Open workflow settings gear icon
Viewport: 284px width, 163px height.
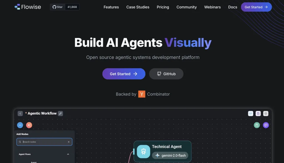(x=266, y=113)
